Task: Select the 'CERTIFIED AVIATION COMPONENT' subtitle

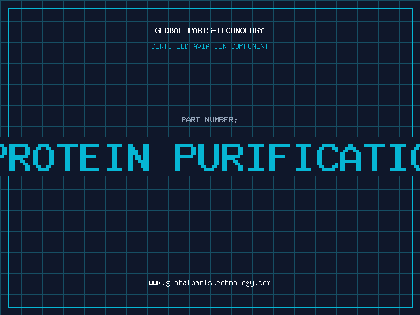Action: pos(209,46)
